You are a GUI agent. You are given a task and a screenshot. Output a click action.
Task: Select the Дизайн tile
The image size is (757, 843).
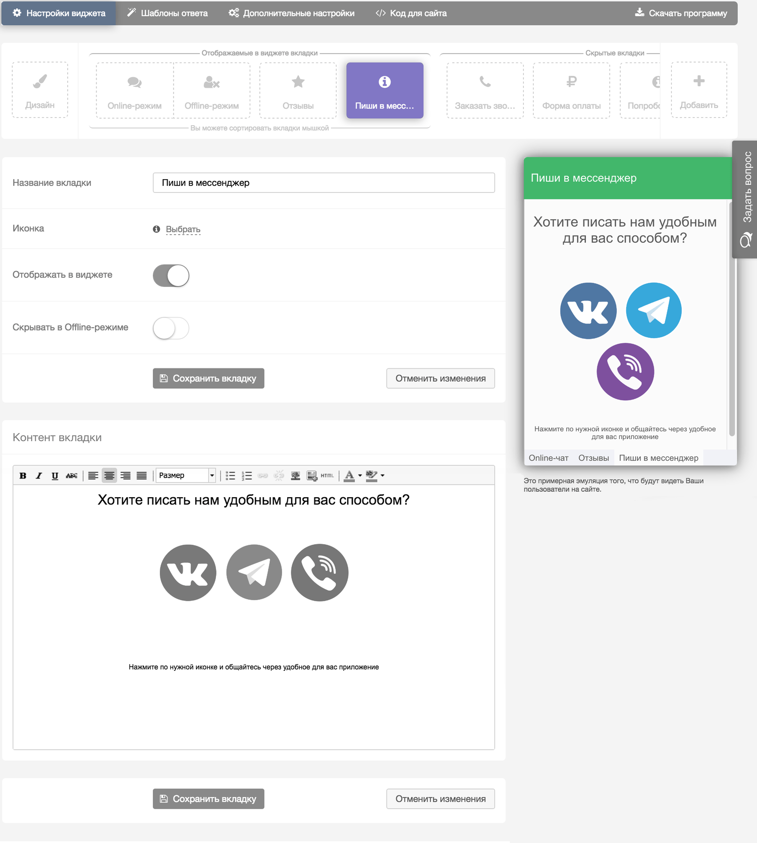pos(40,90)
